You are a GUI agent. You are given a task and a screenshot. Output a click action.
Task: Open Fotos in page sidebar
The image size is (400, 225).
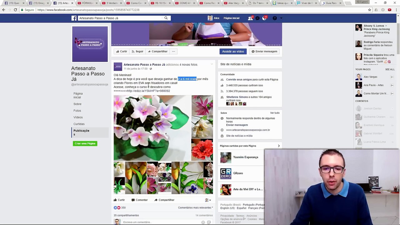point(77,111)
